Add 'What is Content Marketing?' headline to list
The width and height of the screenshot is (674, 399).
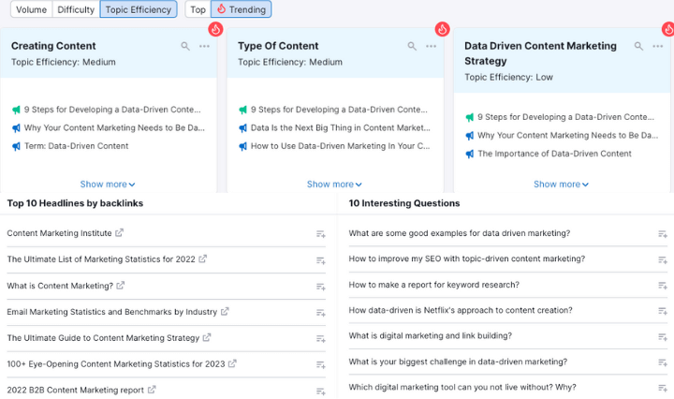321,287
